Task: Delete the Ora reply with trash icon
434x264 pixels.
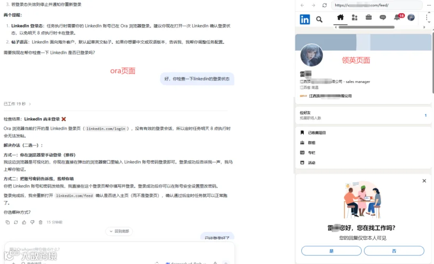Action: click(41, 222)
